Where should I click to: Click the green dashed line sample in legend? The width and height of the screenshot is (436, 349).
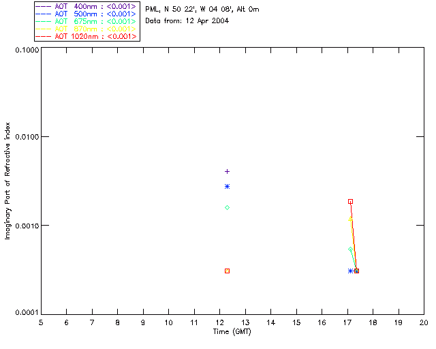pyautogui.click(x=44, y=21)
